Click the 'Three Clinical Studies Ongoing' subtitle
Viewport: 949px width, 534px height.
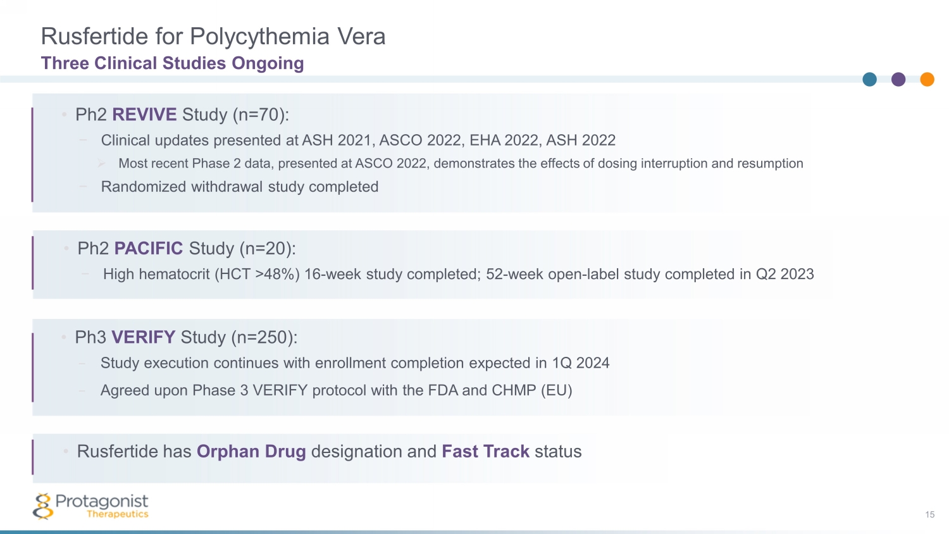point(172,63)
